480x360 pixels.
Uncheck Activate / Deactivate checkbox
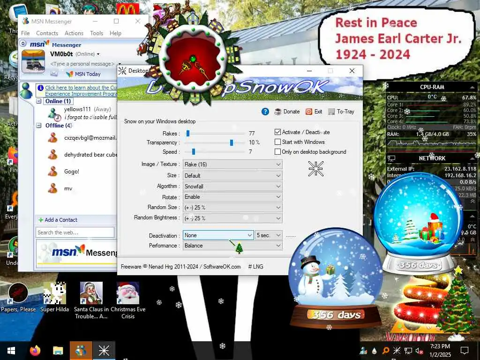coord(277,132)
